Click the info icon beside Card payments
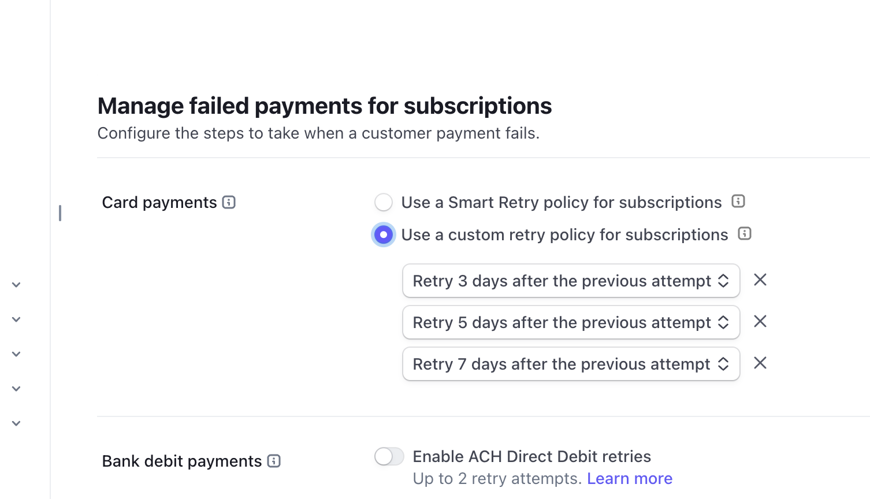The image size is (870, 499). coord(229,202)
